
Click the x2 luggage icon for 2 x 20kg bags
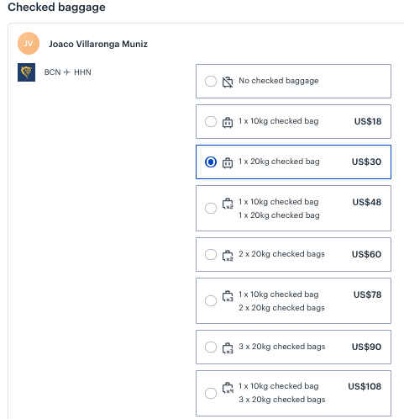click(x=228, y=256)
